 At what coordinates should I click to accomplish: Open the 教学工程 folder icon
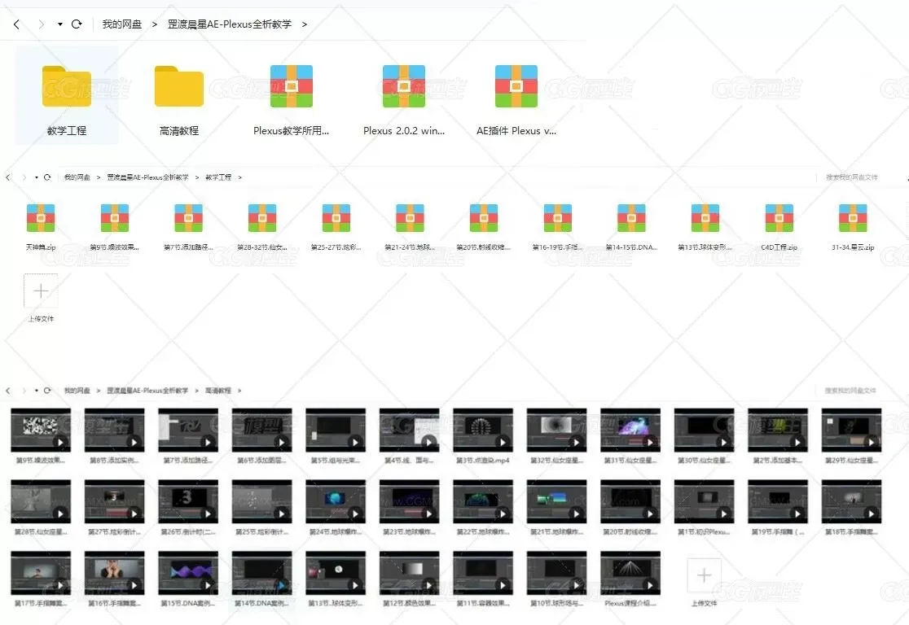(x=67, y=86)
